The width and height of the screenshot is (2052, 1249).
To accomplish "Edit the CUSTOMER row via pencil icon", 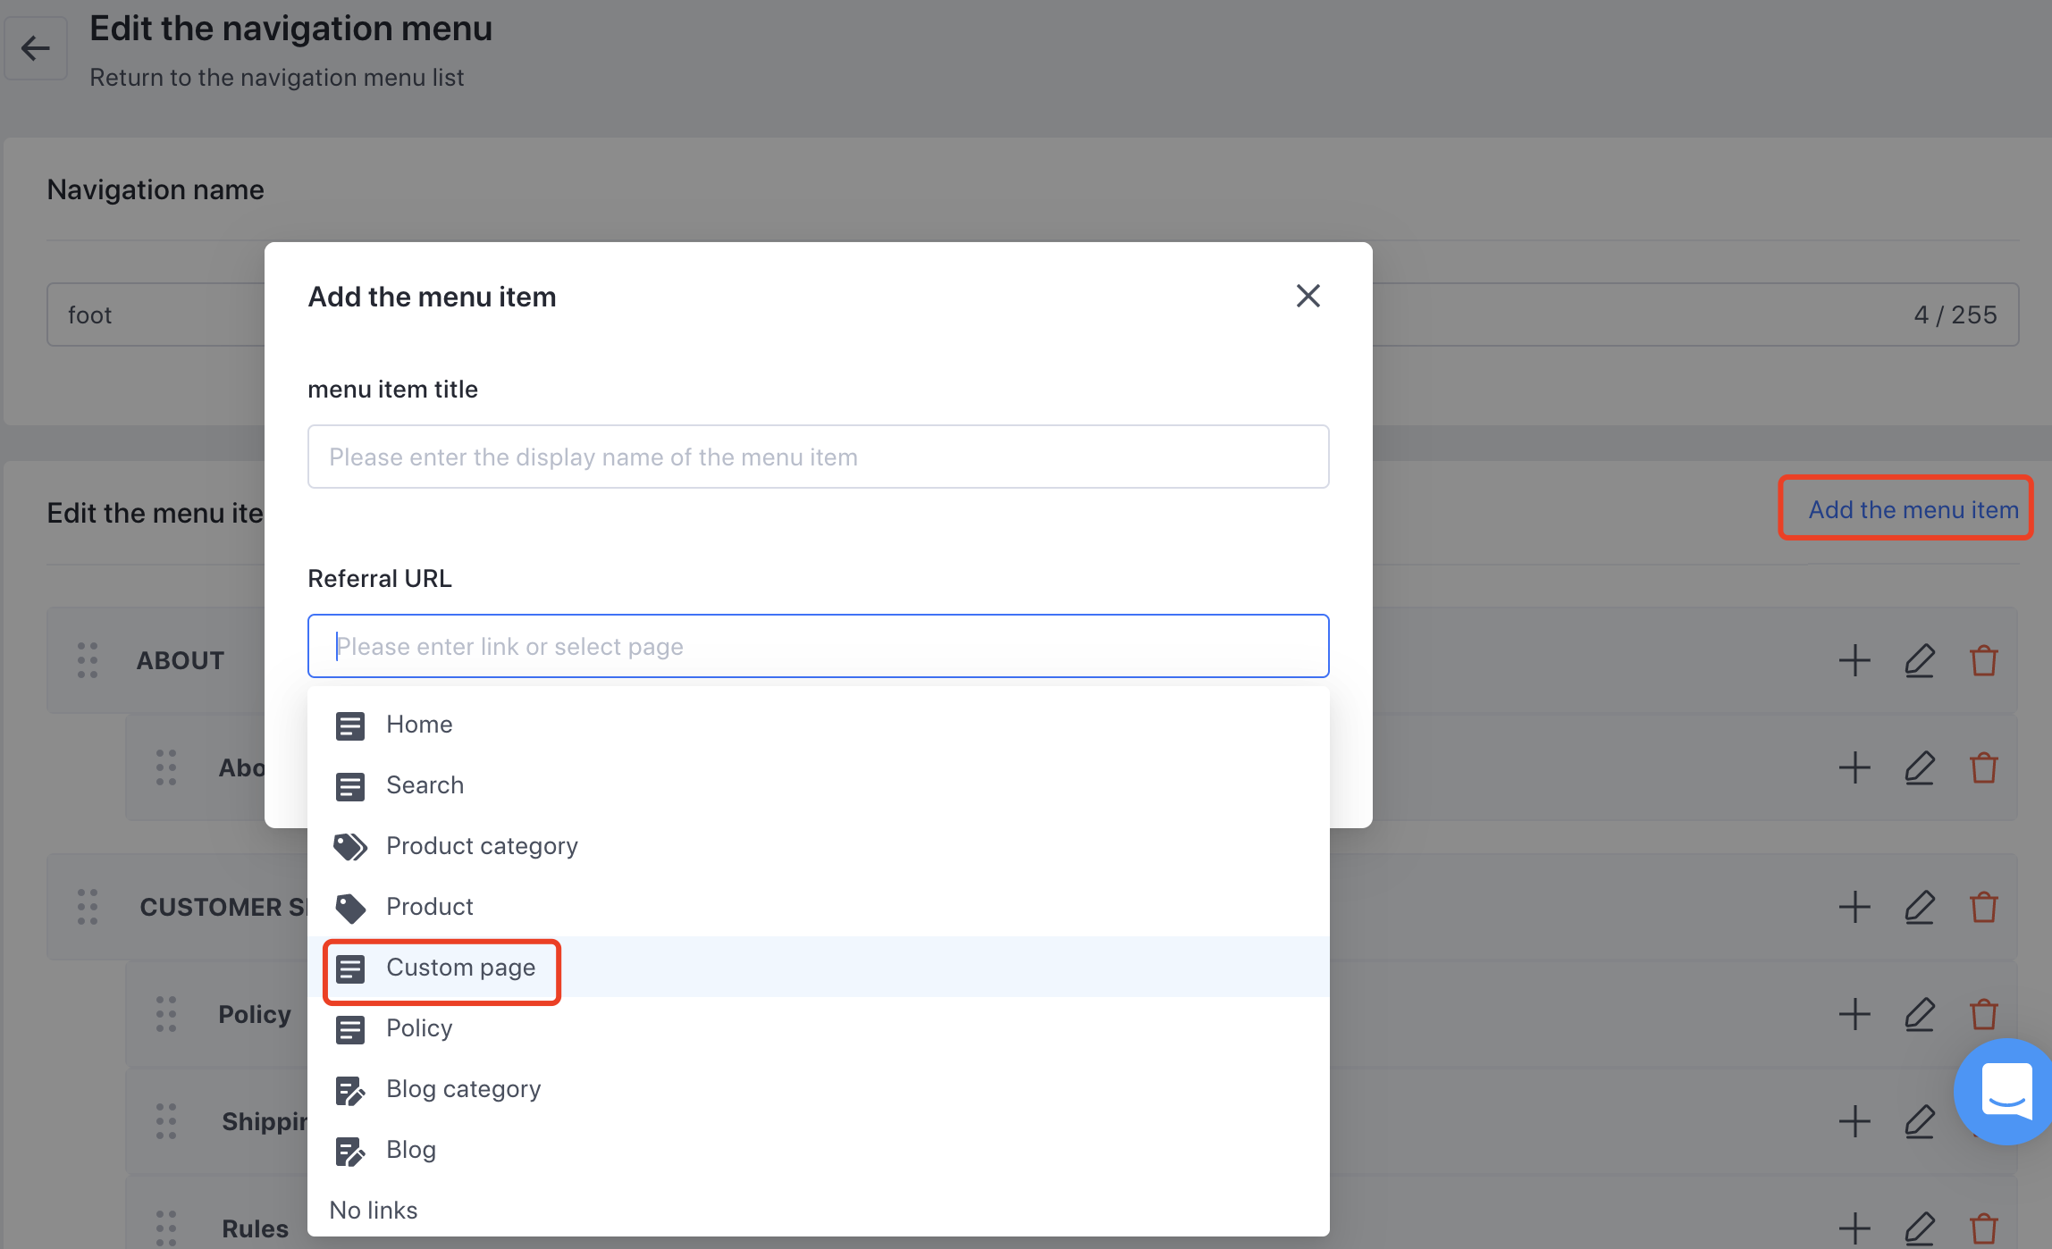I will 1919,908.
